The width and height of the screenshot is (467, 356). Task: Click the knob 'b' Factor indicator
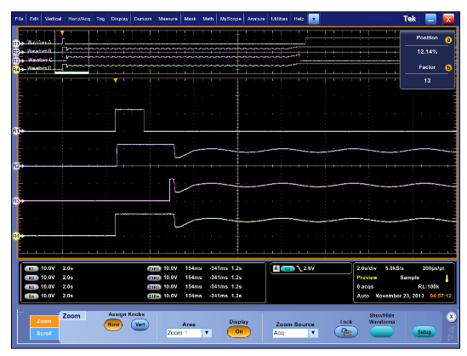448,68
